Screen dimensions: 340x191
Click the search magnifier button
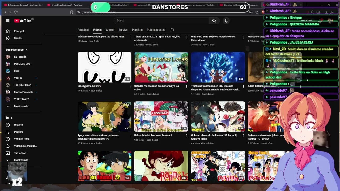[214, 21]
